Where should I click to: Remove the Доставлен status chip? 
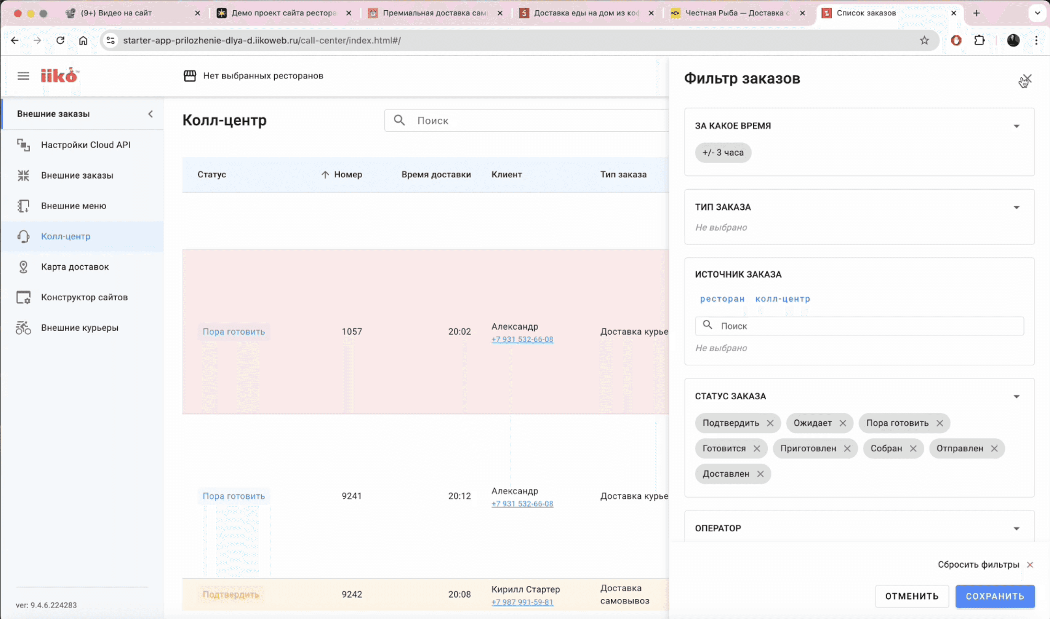click(x=760, y=474)
